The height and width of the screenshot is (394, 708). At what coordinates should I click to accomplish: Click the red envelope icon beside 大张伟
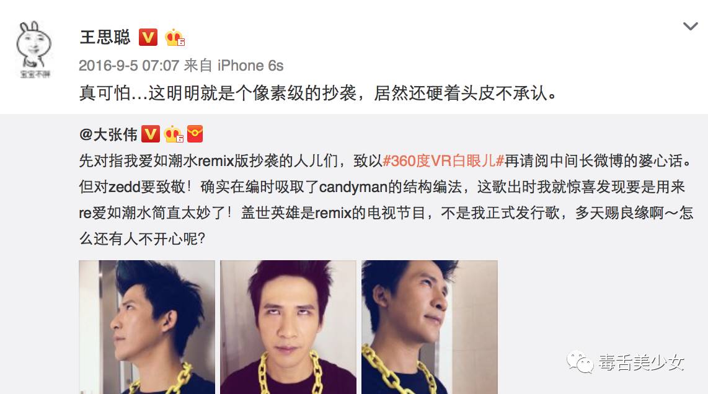195,134
